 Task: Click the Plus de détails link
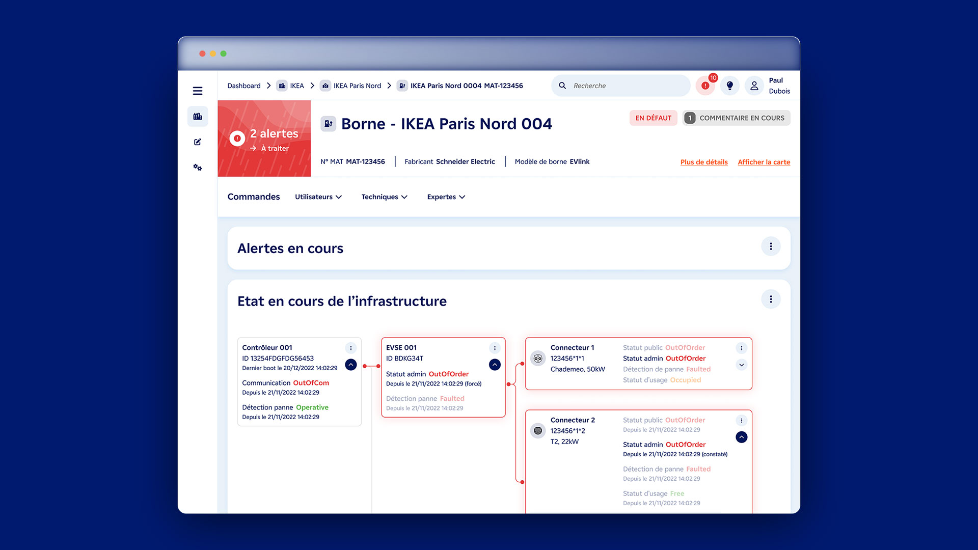pyautogui.click(x=704, y=162)
